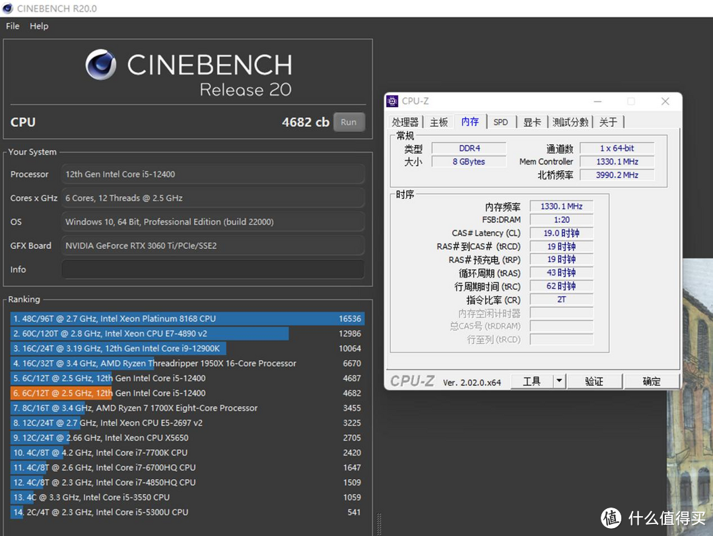The image size is (713, 536).
Task: Click the empty Info input field
Action: pos(213,269)
